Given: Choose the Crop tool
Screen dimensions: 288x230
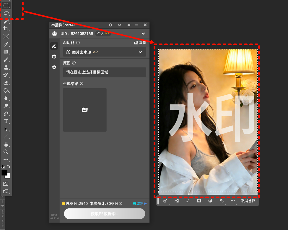Looking at the screenshot, I should tap(6, 29).
